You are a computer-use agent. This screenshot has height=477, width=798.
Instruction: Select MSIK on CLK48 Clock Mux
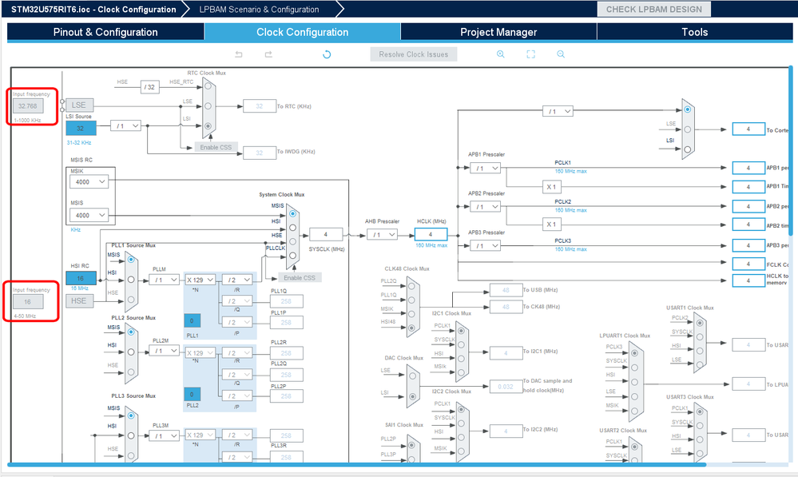click(411, 314)
